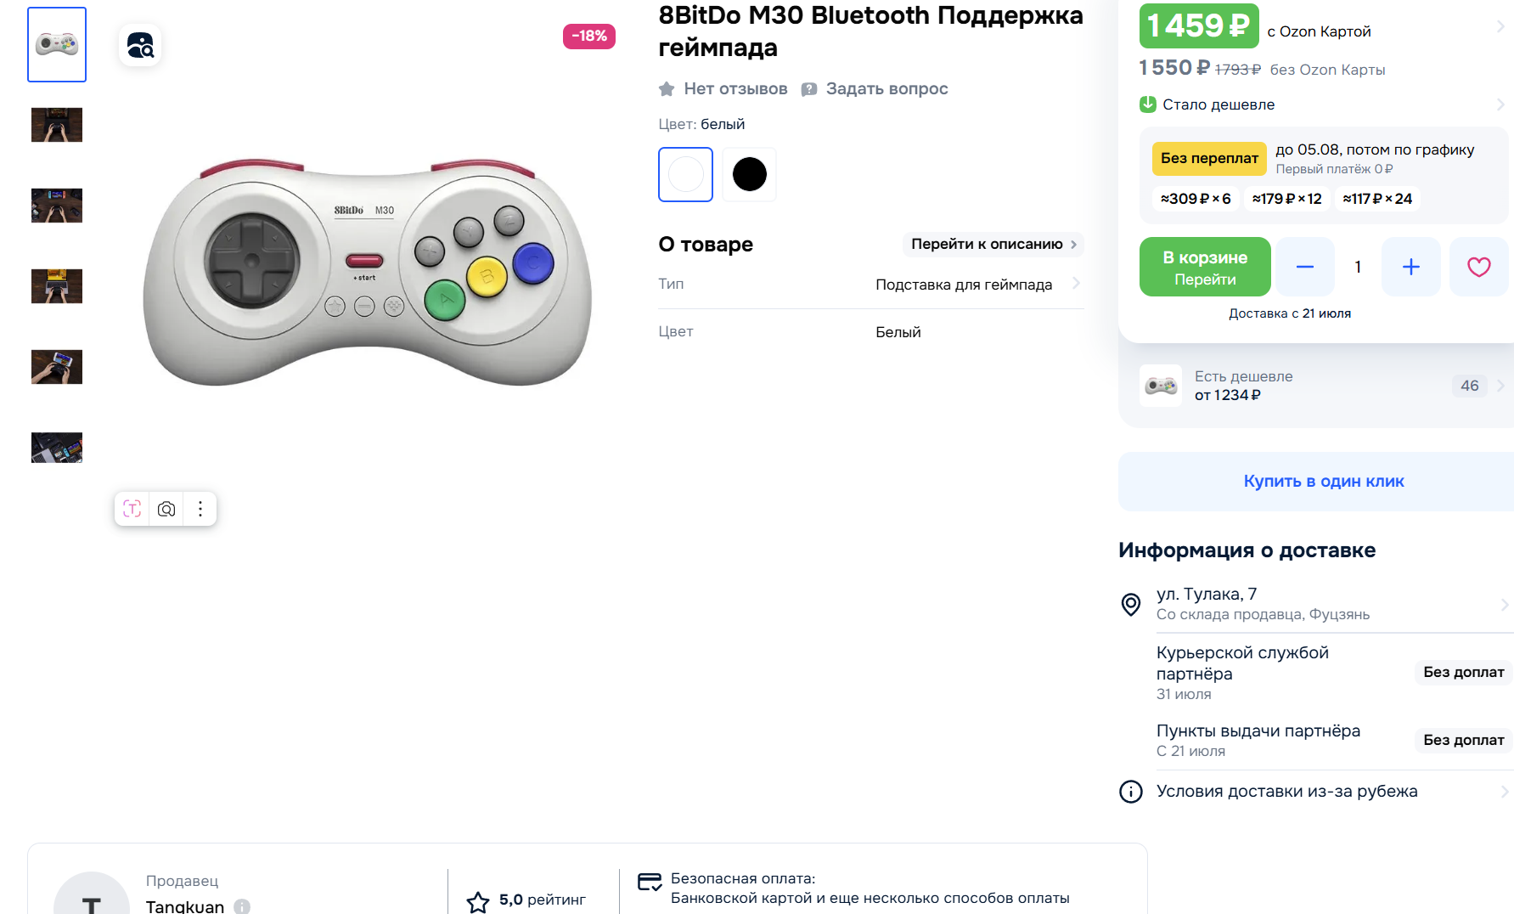1514x914 pixels.
Task: Open the three-dot more options menu
Action: (200, 509)
